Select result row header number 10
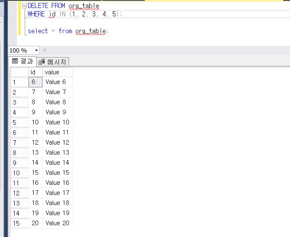This screenshot has width=290, height=237. 19,173
